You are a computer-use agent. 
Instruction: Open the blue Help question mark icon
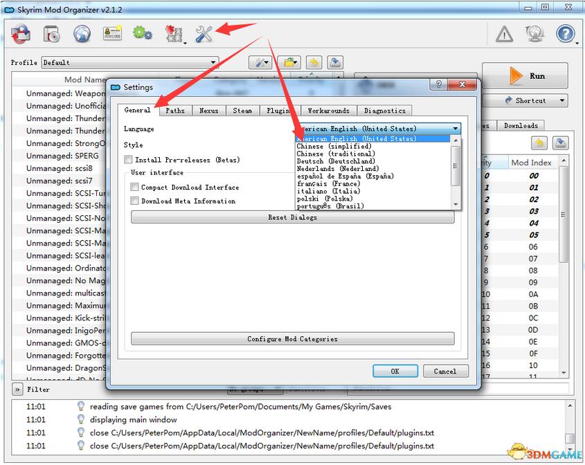tap(566, 34)
